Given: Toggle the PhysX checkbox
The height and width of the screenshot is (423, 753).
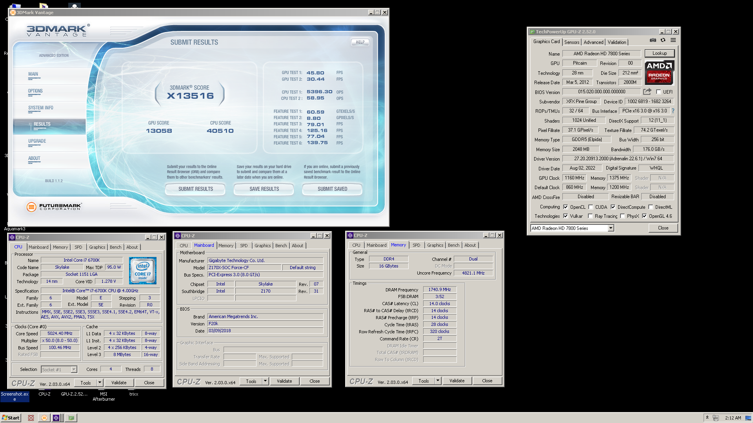Looking at the screenshot, I should tap(622, 216).
